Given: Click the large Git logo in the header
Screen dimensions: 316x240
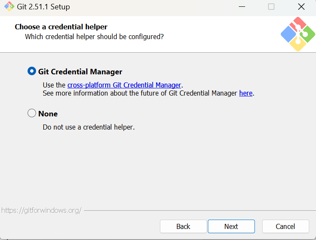Looking at the screenshot, I should coord(298,34).
